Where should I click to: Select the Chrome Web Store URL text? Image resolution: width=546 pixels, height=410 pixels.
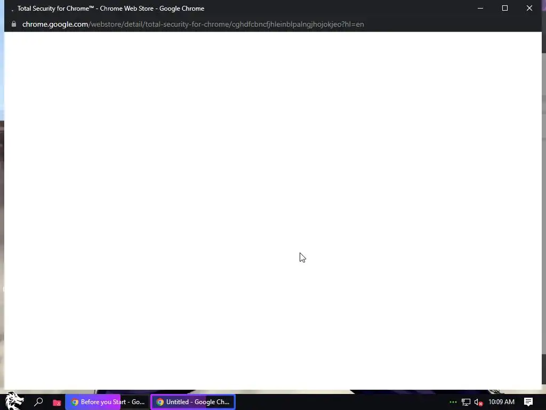coord(193,24)
